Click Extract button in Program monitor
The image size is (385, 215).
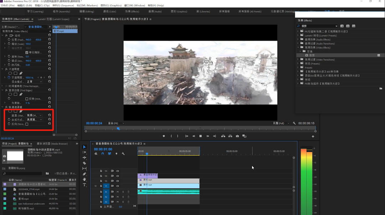click(x=230, y=136)
